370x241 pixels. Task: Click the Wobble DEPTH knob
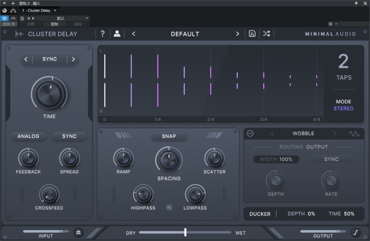(x=276, y=181)
